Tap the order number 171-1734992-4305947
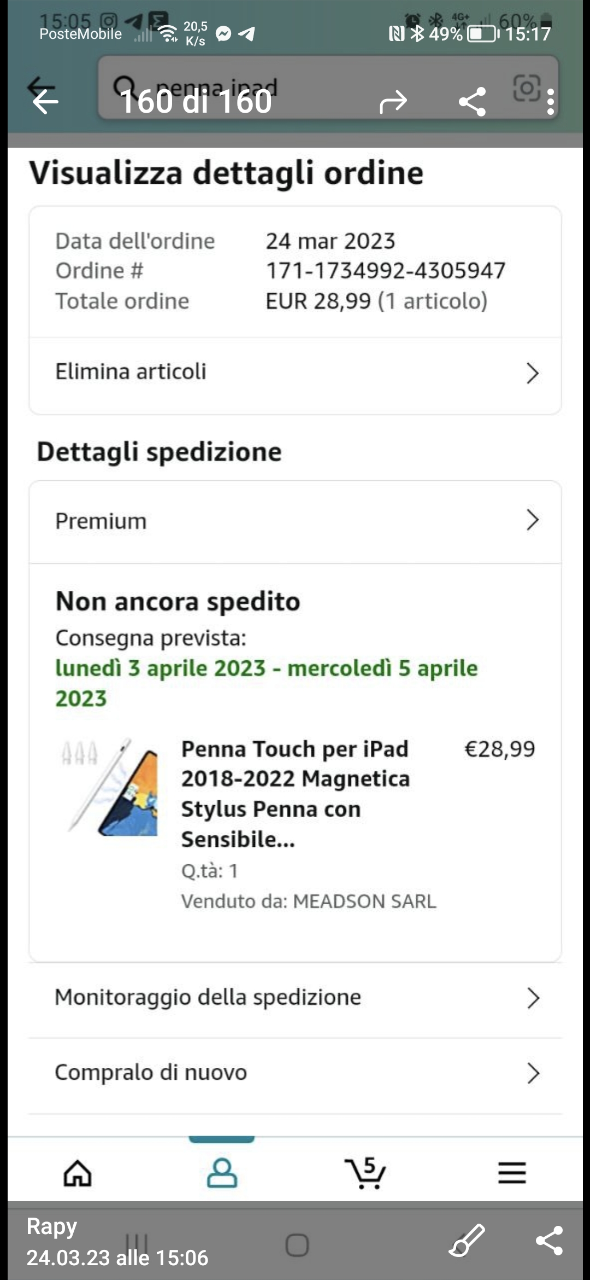Screen dimensions: 590x1280 (x=386, y=271)
